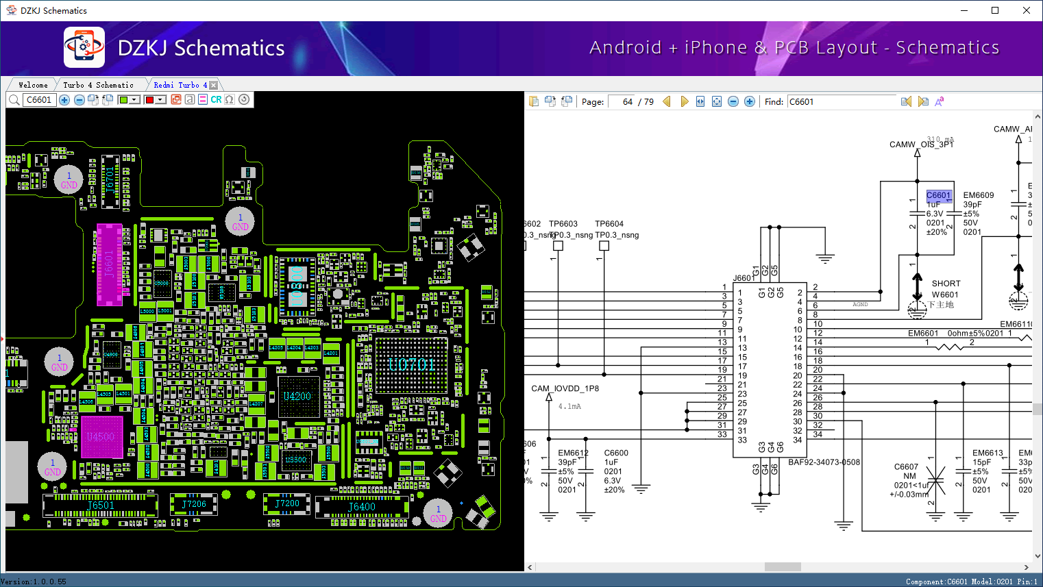Click the reset-rotation circular arrow icon
The height and width of the screenshot is (587, 1043).
click(244, 100)
